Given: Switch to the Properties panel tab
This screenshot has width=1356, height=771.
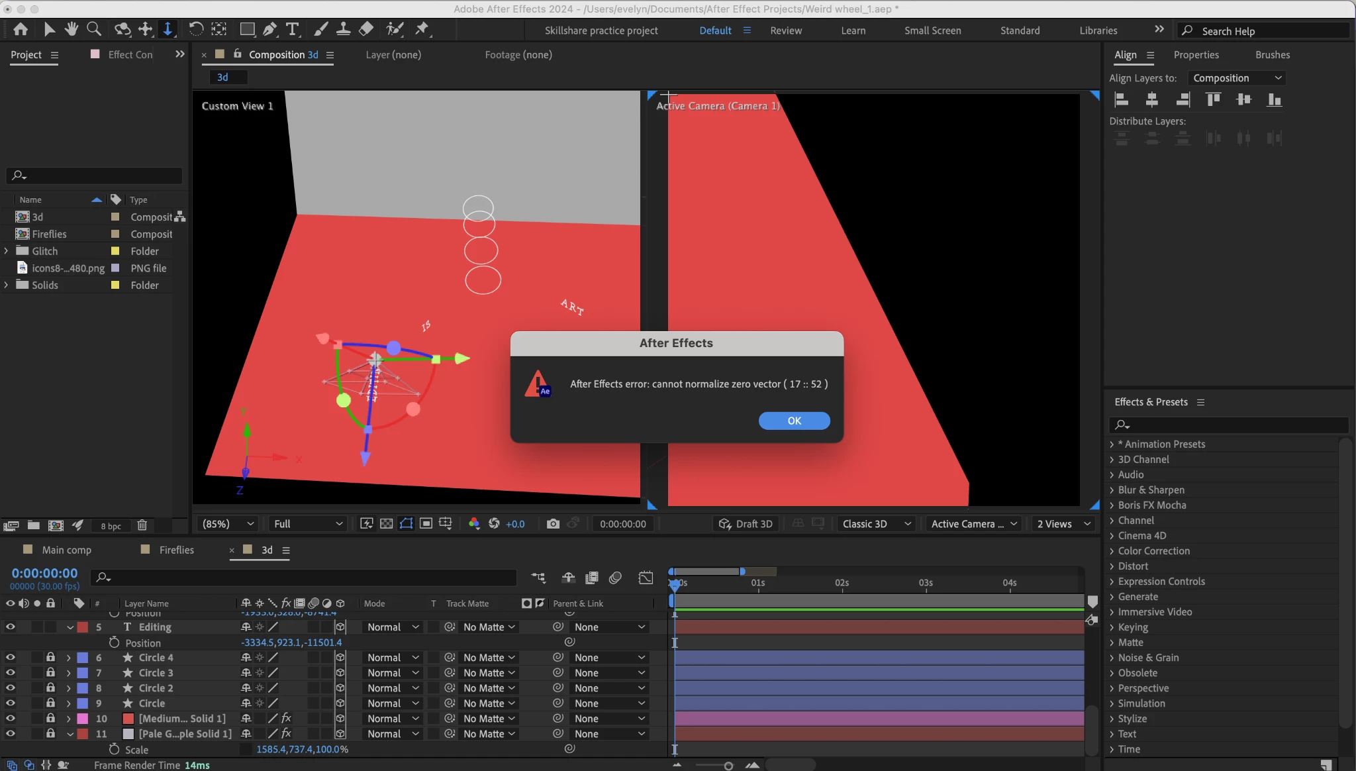Looking at the screenshot, I should coord(1196,55).
